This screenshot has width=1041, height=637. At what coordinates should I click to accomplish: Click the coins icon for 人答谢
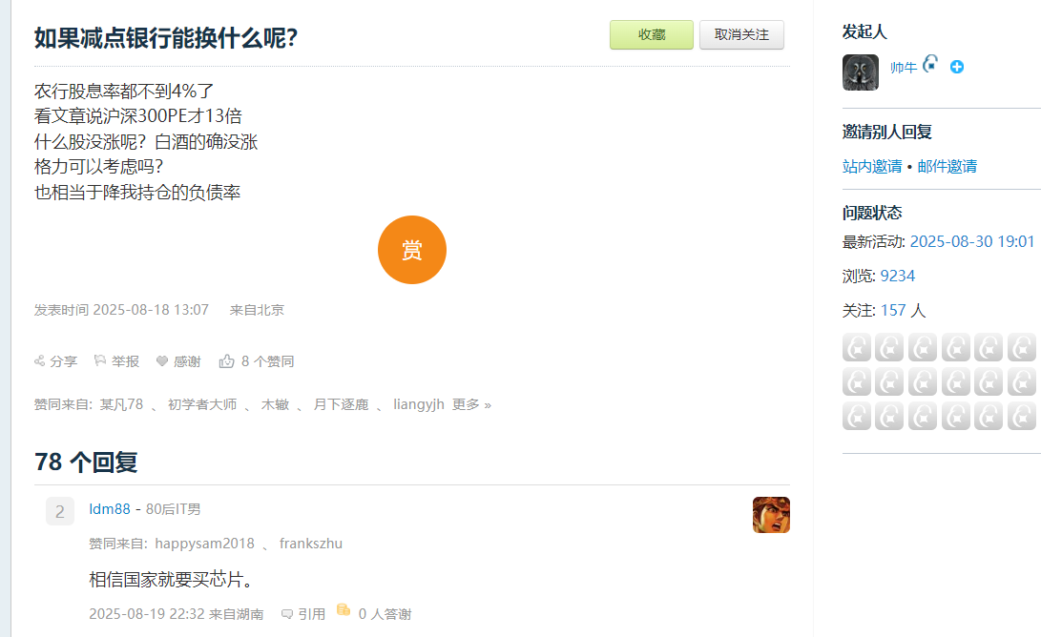344,611
